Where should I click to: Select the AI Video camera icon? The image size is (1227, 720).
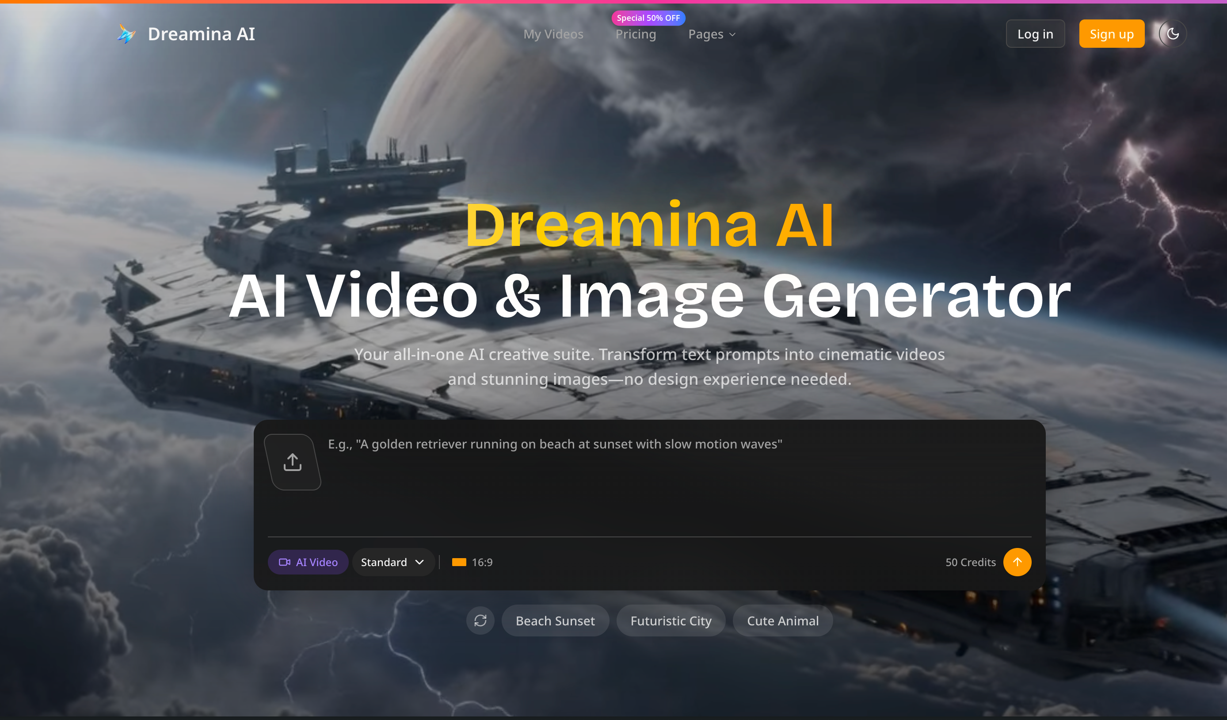pyautogui.click(x=285, y=562)
